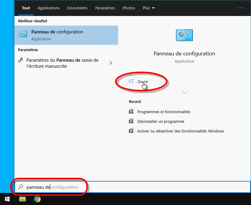Open the three-dot options menu
Image resolution: width=251 pixels, height=205 pixels.
[x=241, y=8]
